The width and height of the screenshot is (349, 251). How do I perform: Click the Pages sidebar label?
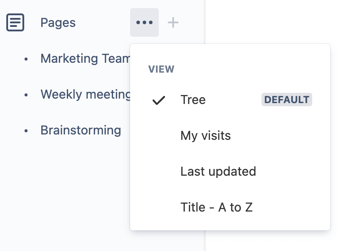point(58,22)
